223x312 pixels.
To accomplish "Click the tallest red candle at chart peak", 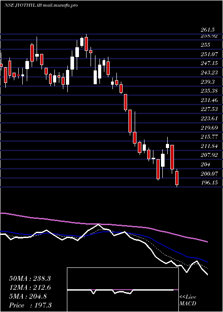I will (x=86, y=44).
